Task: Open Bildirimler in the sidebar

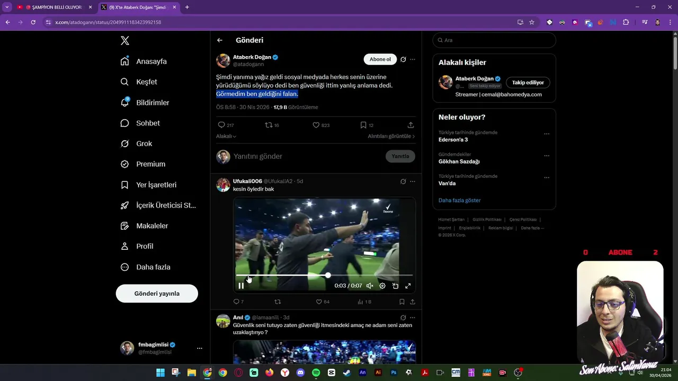Action: (x=145, y=103)
